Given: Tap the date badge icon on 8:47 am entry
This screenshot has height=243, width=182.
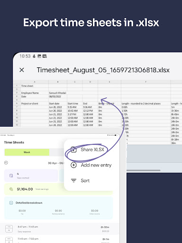Looking at the screenshot, I should pos(9,229).
